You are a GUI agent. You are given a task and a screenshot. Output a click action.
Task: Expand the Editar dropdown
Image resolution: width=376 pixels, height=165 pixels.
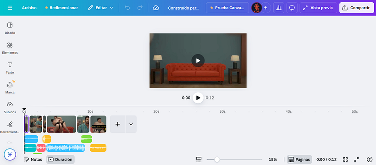tap(100, 8)
